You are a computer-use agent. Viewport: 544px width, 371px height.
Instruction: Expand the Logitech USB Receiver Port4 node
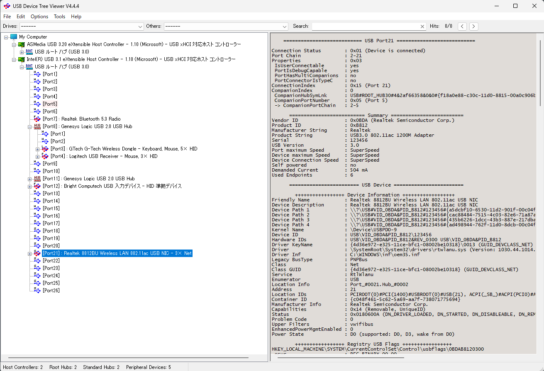point(38,156)
